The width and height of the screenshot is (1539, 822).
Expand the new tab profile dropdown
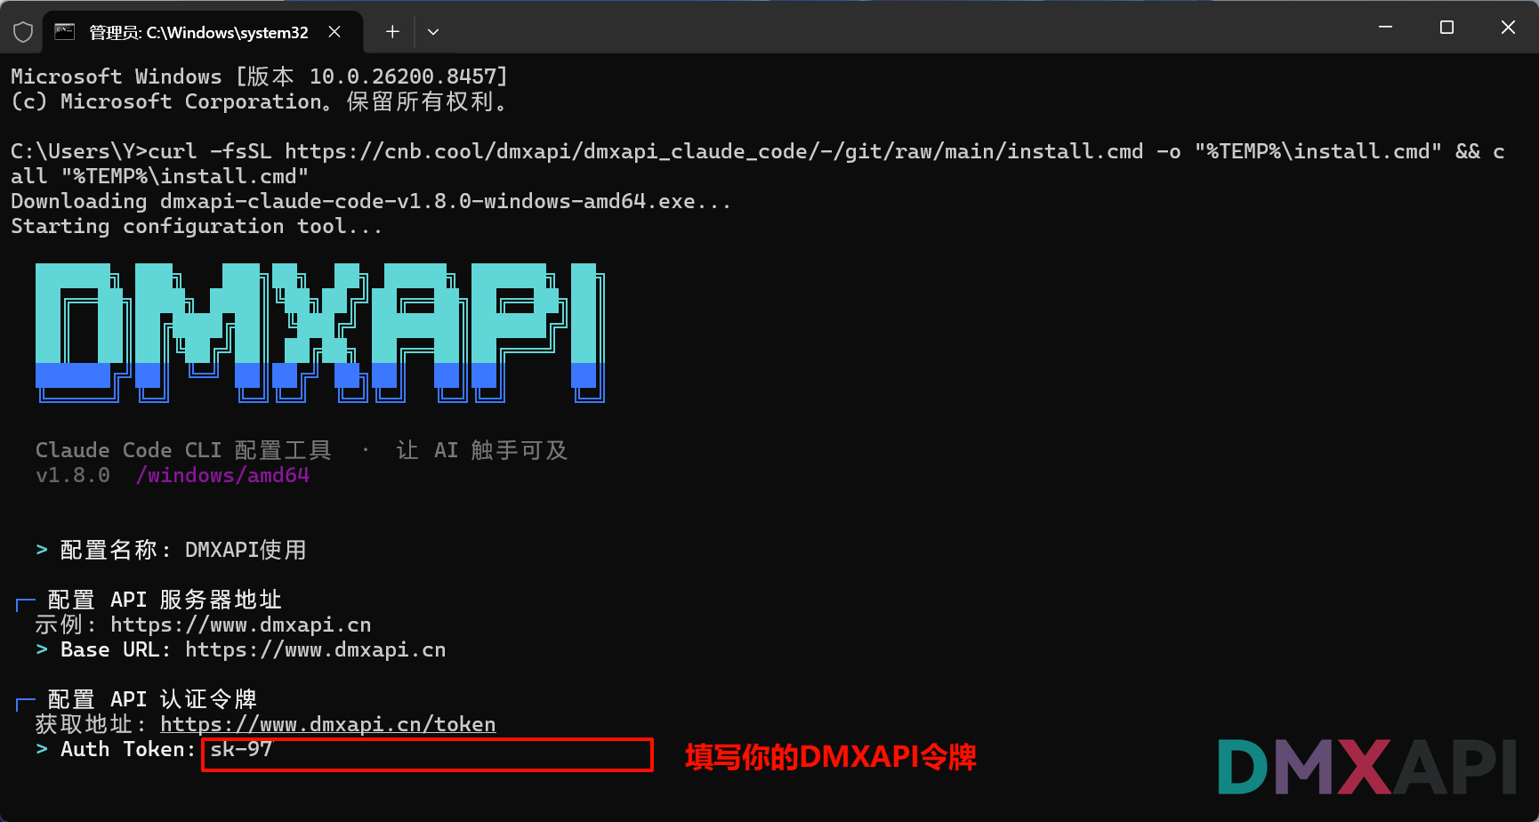click(x=433, y=32)
